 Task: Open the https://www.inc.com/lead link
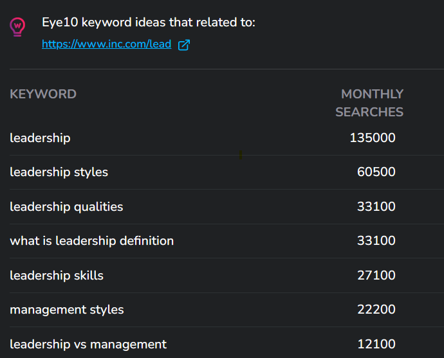pos(106,44)
